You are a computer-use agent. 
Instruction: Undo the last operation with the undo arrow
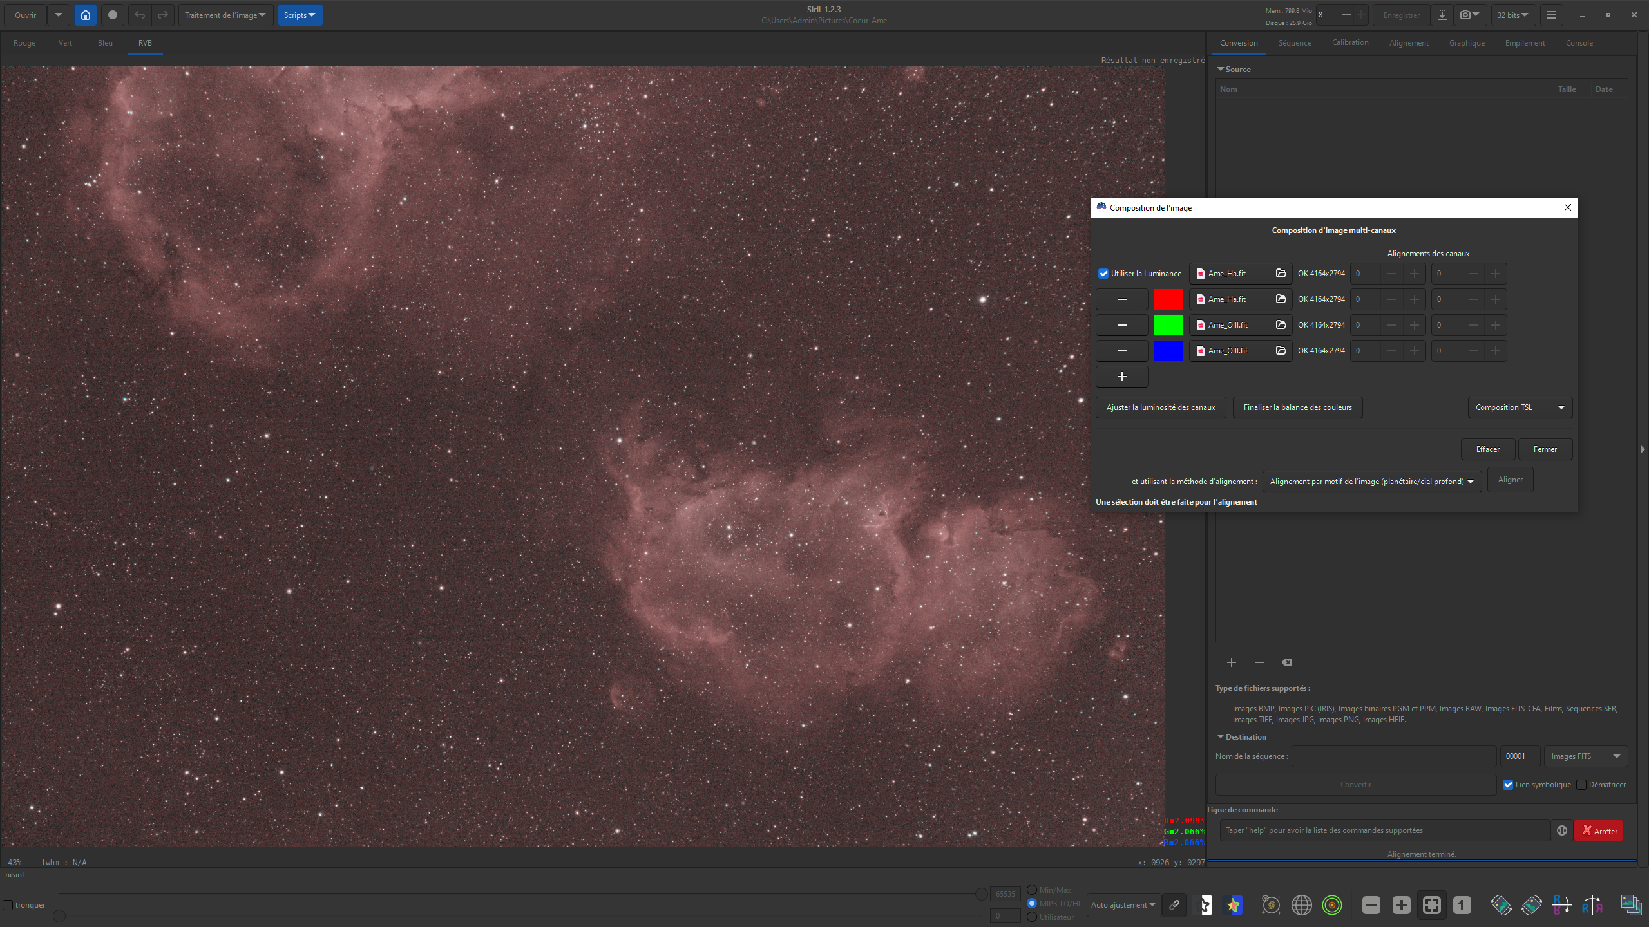(x=140, y=15)
